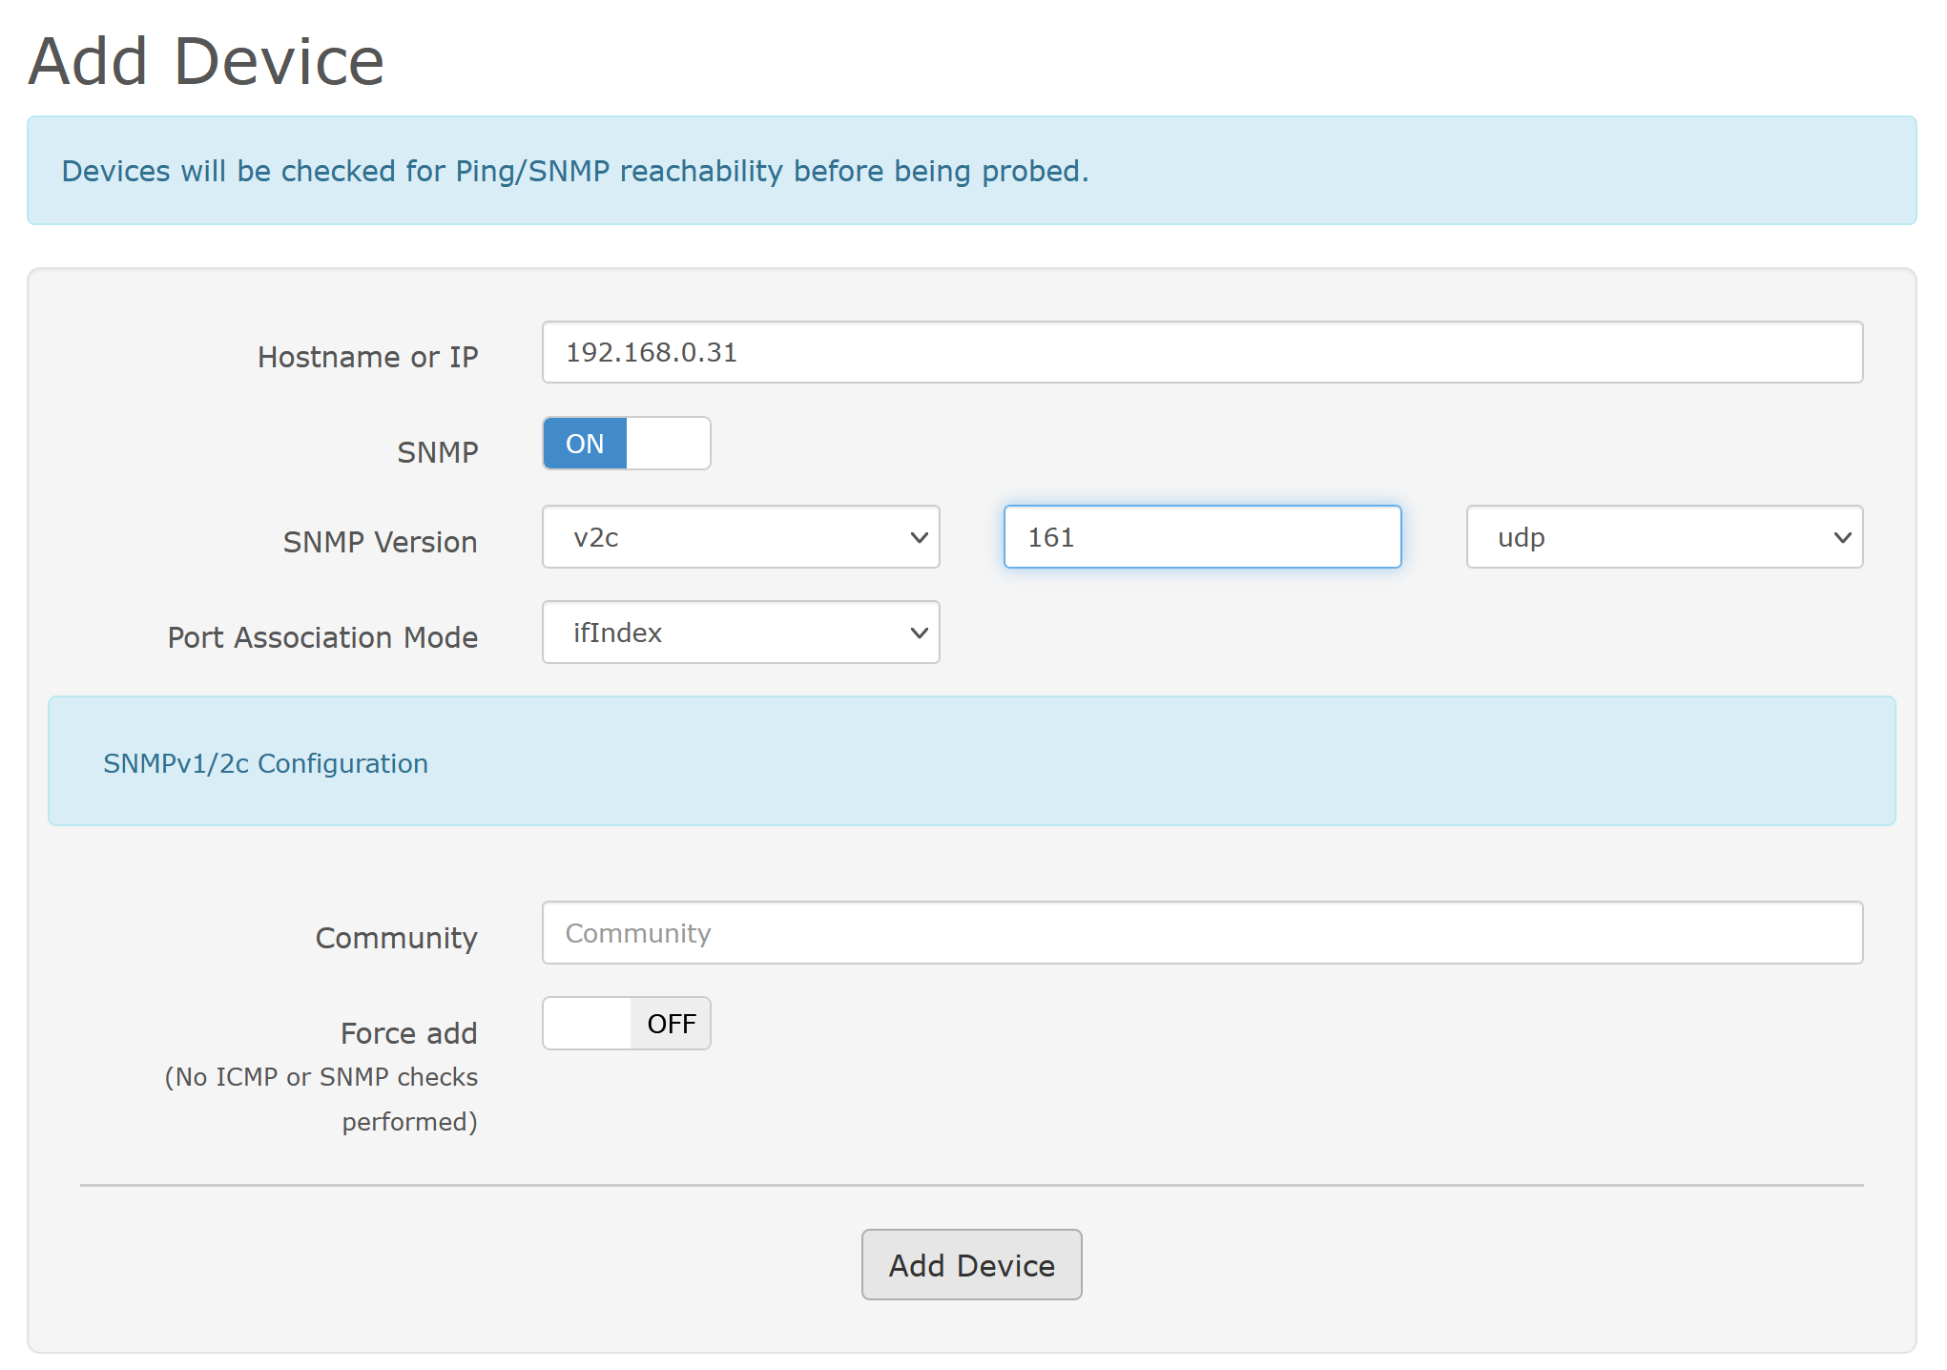Click the ifIndex dropdown chevron arrow

(x=919, y=633)
